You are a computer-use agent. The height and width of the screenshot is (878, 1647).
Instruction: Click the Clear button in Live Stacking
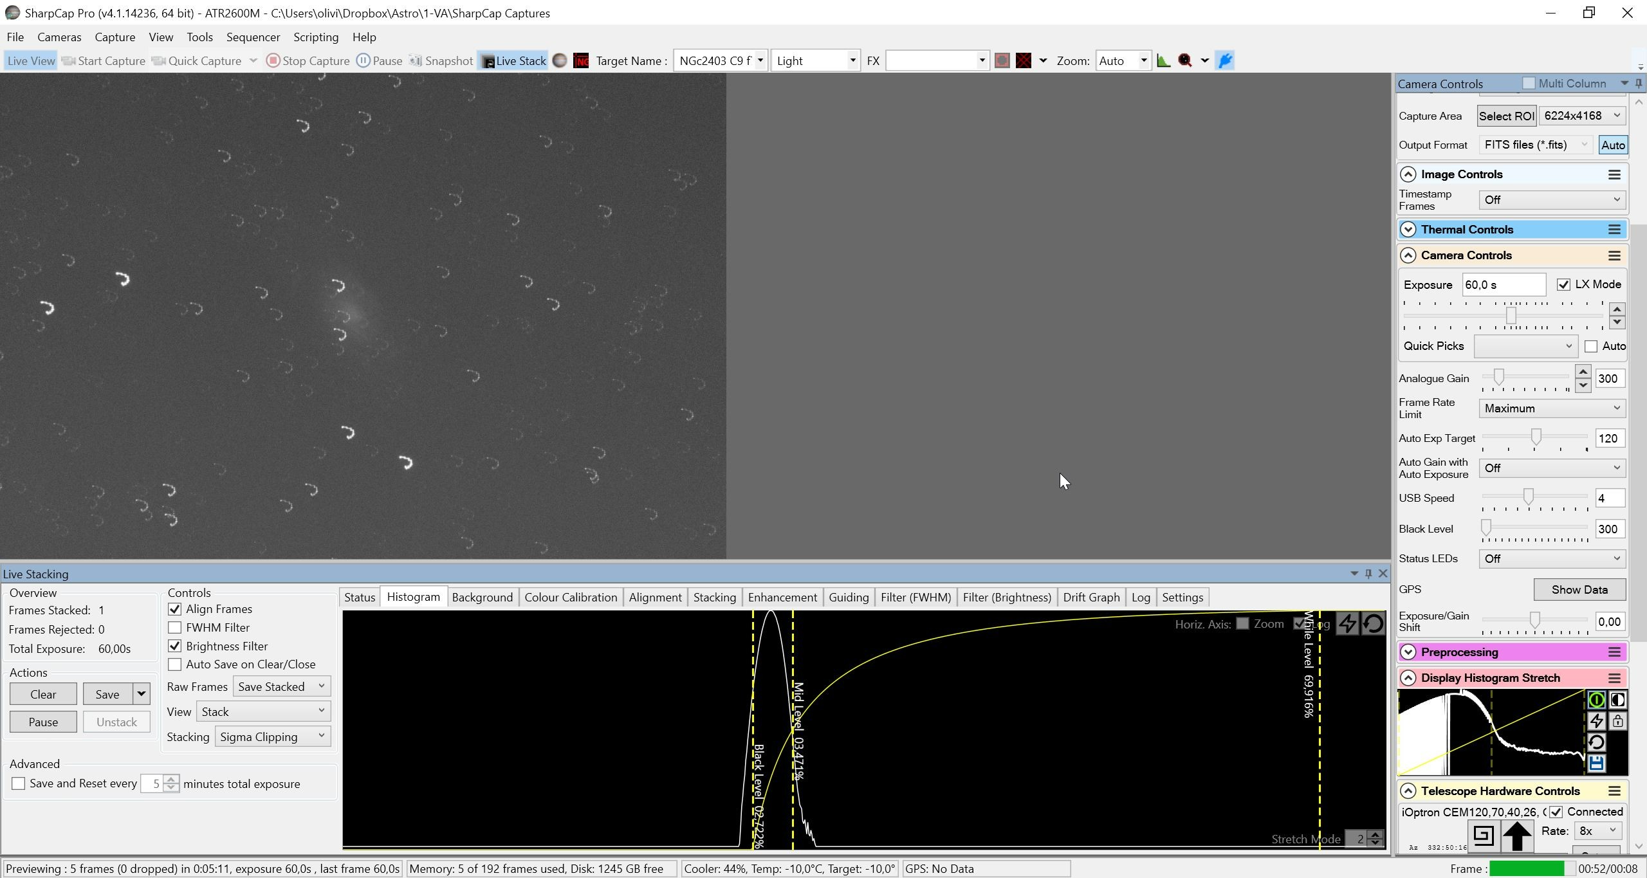(43, 694)
